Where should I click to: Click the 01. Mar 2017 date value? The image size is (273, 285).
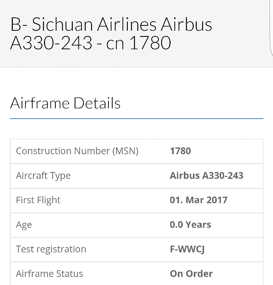click(x=199, y=200)
